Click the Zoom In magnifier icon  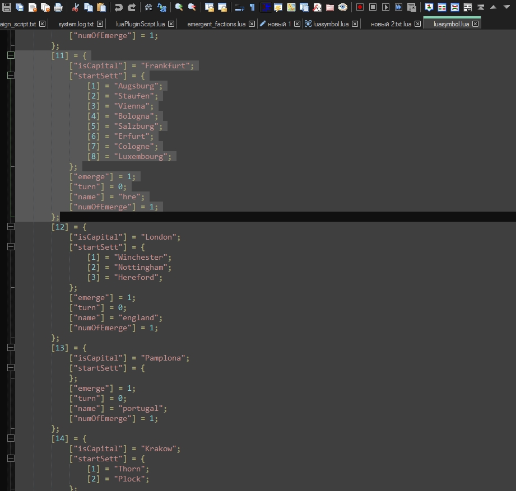[179, 7]
